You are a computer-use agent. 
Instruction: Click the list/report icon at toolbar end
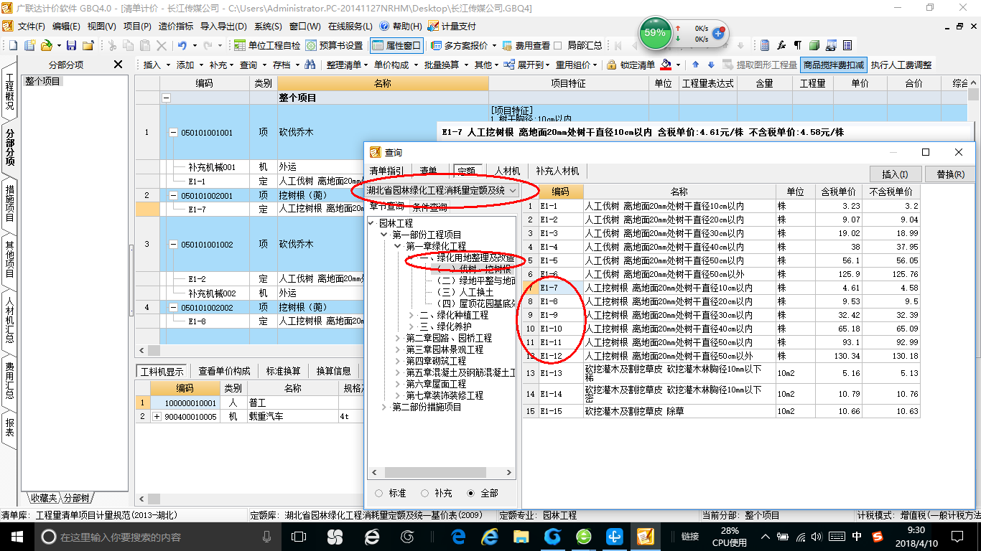click(x=847, y=45)
